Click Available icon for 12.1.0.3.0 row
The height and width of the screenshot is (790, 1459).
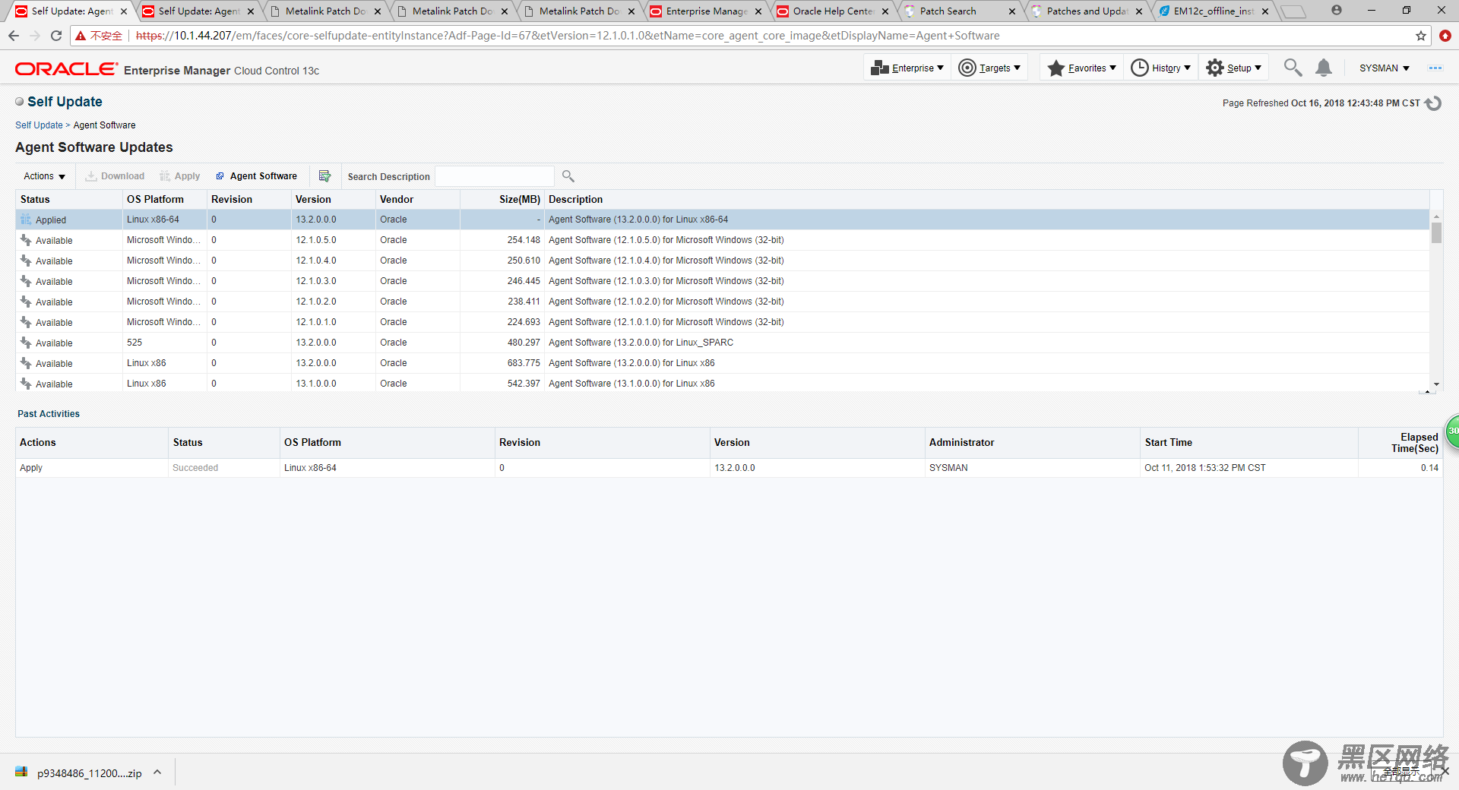pos(26,281)
